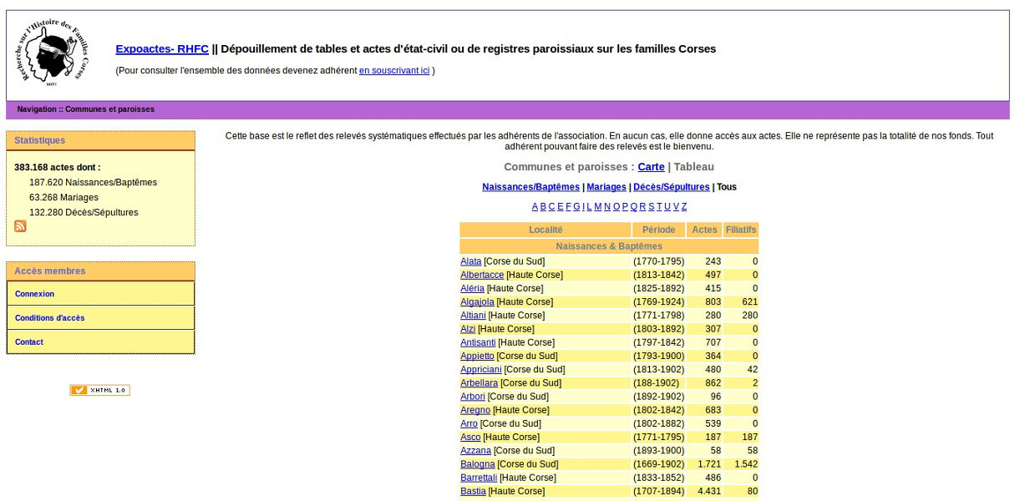
Task: Jump to localities starting with C
Action: pos(551,206)
